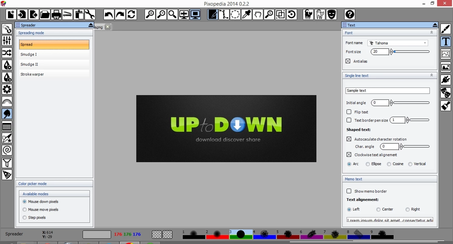Click the Font size stepper arrows
The width and height of the screenshot is (453, 244).
(x=391, y=52)
